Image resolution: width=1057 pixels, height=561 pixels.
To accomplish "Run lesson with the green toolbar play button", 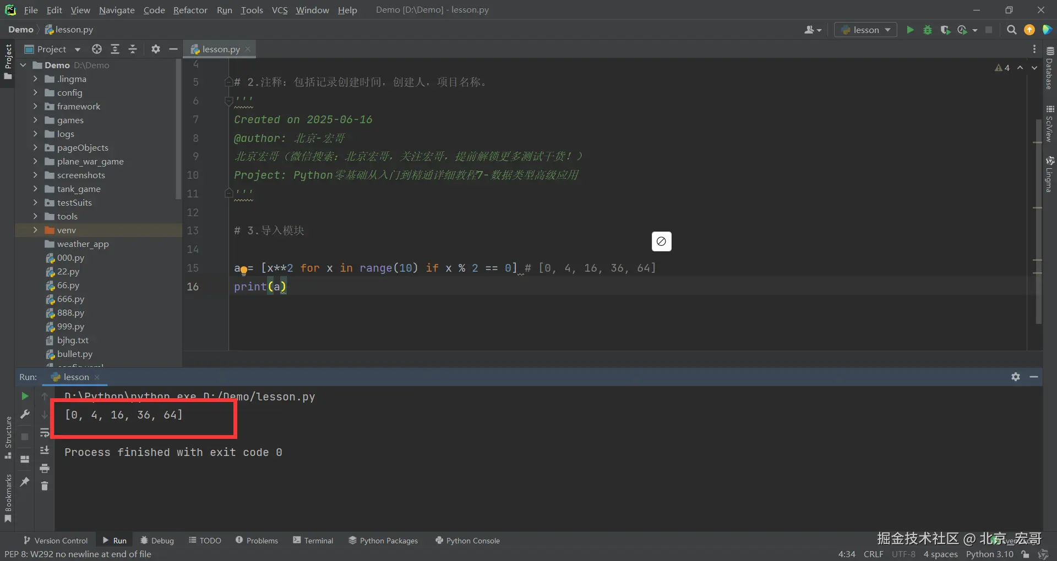I will pyautogui.click(x=910, y=30).
